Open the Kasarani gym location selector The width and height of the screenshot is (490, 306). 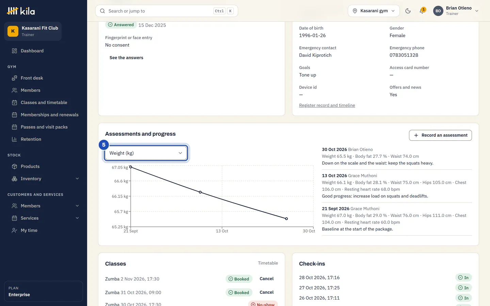[374, 11]
